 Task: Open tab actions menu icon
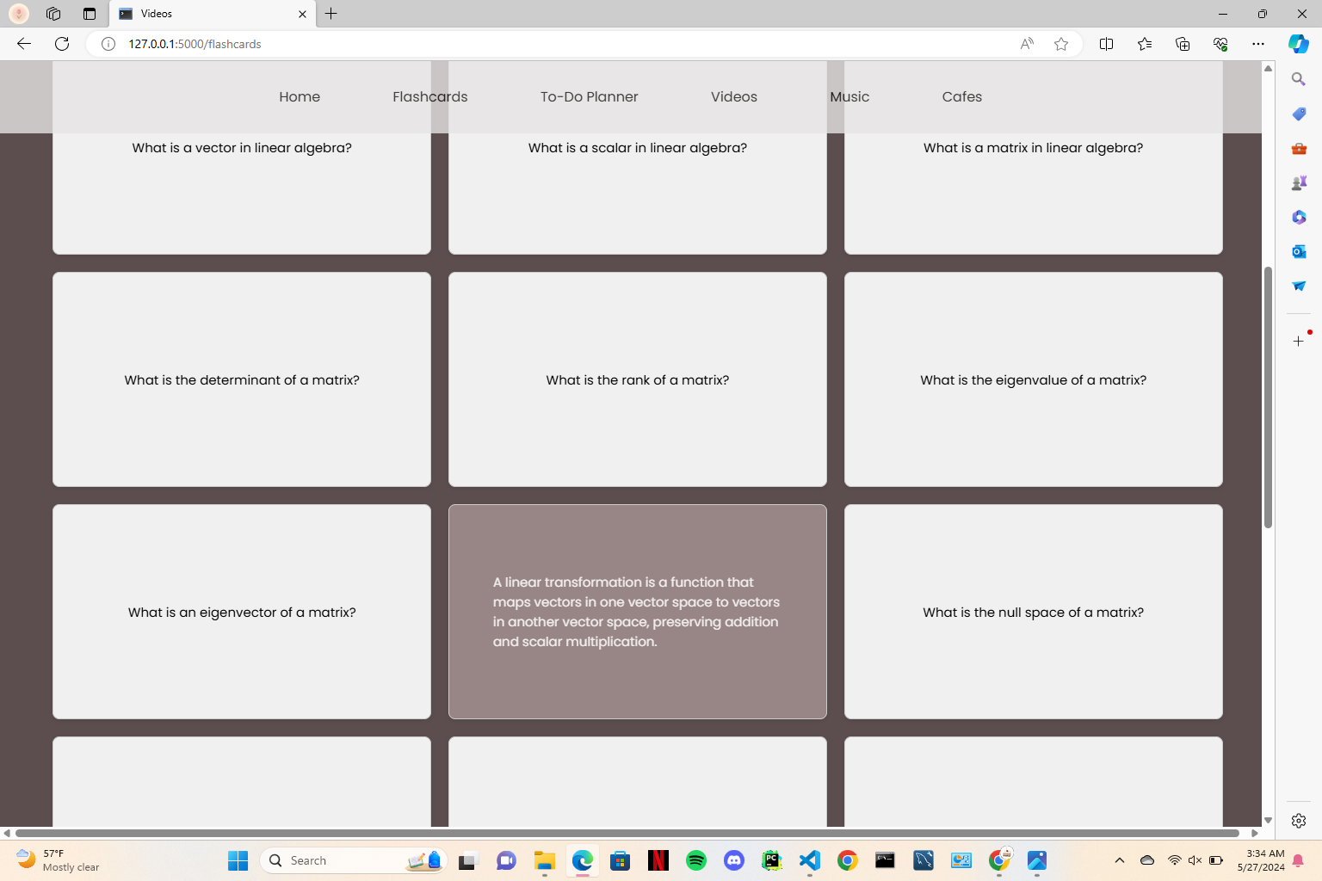(x=90, y=14)
